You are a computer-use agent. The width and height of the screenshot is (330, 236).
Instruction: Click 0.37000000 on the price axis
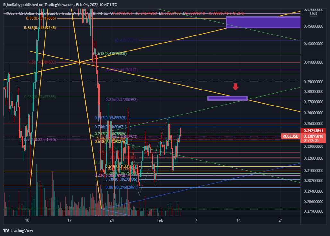click(313, 102)
